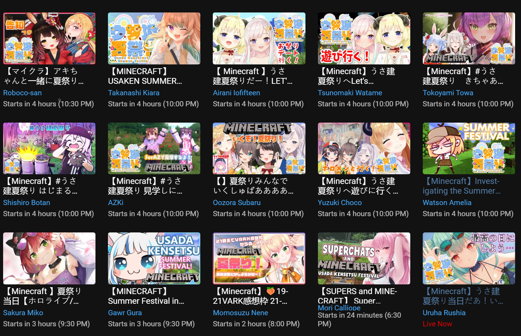The width and height of the screenshot is (521, 336).
Task: Open Watson Amelia's Summer Festival thumbnail
Action: pos(469,148)
